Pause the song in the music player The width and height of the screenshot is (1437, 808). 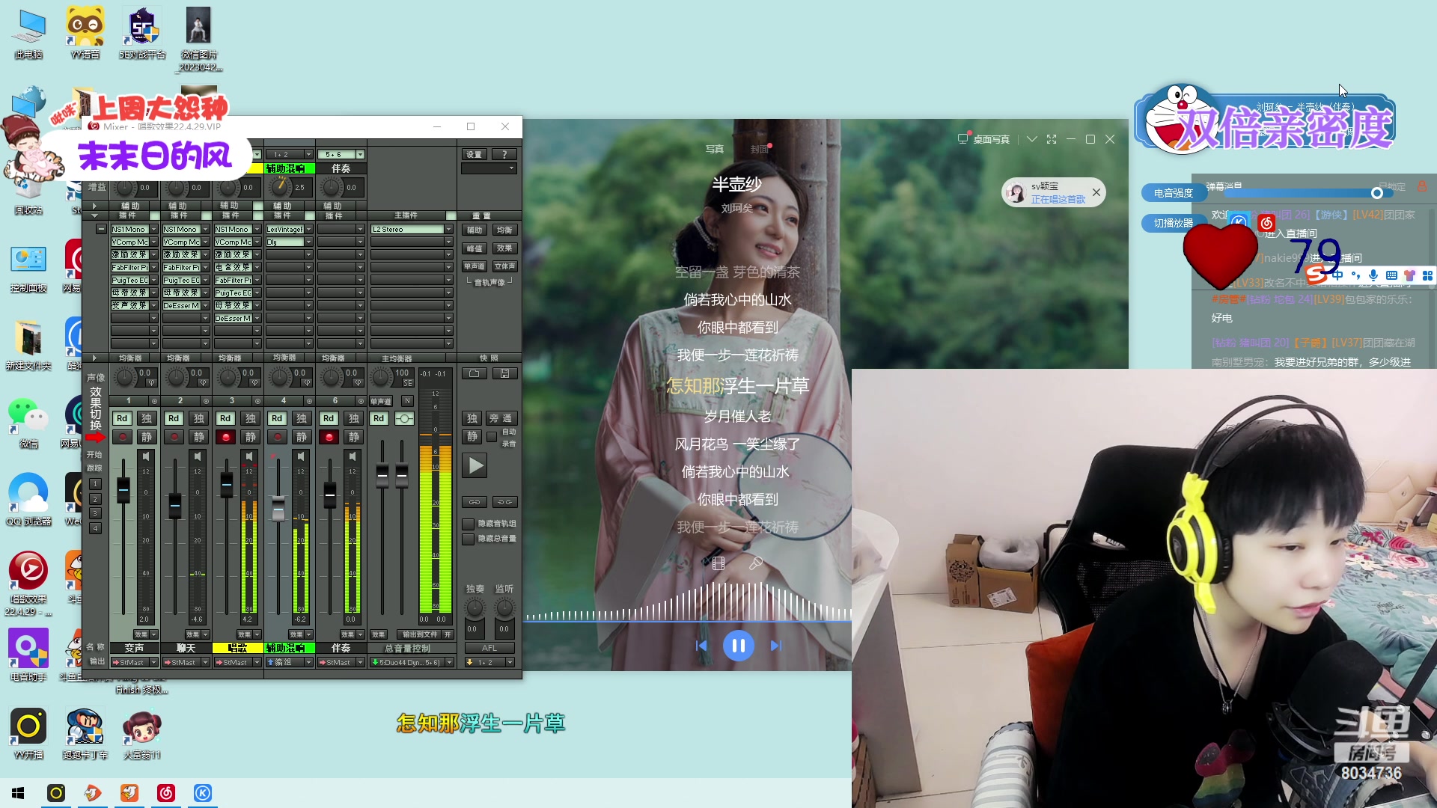point(738,646)
